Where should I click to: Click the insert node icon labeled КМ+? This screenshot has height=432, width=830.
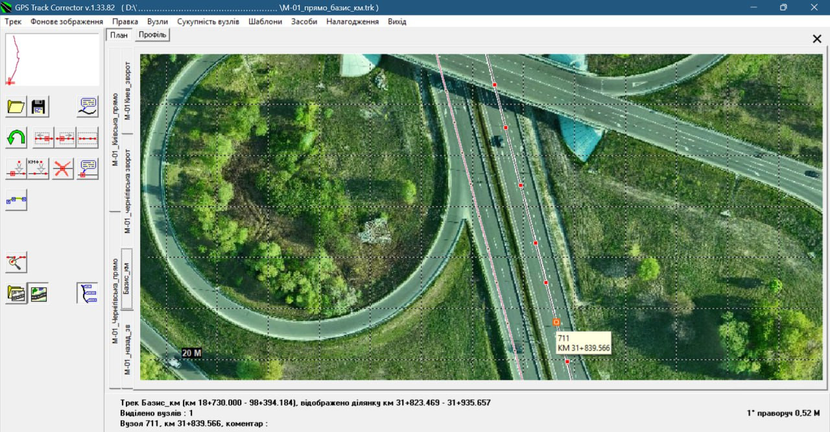pos(38,169)
